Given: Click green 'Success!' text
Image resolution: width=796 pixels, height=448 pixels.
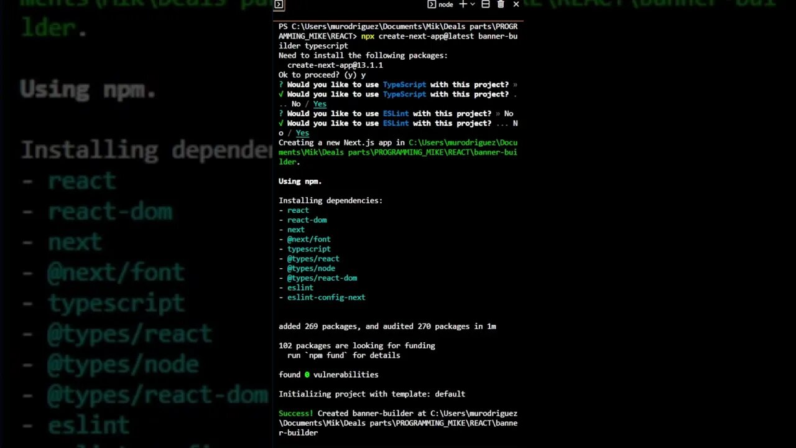Looking at the screenshot, I should [x=296, y=414].
